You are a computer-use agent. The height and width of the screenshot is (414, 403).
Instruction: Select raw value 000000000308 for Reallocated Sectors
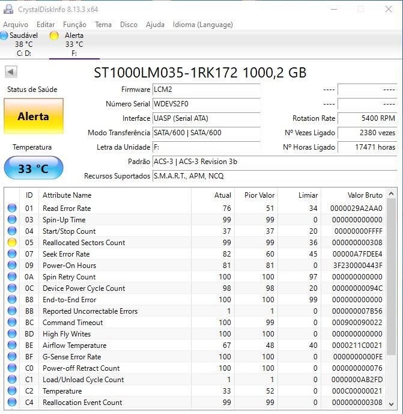[357, 242]
